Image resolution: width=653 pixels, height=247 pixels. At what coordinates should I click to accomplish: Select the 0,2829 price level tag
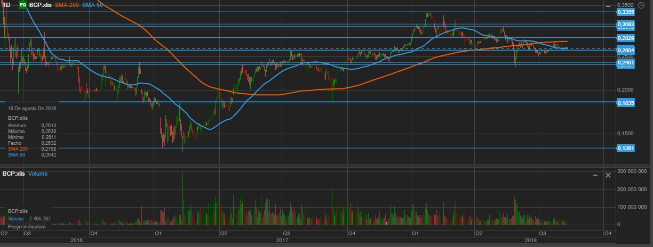[x=625, y=38]
